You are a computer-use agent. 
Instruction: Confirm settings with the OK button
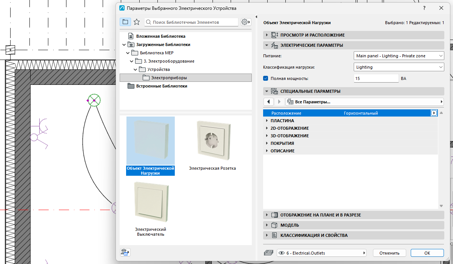(427, 253)
